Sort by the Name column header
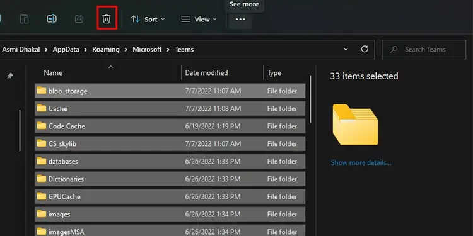 53,72
